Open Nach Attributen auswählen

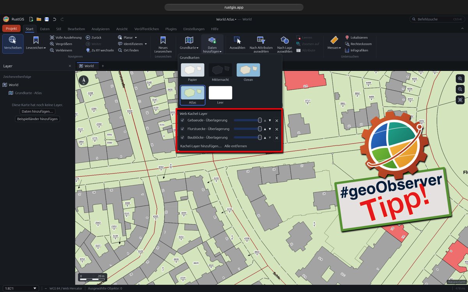[261, 44]
